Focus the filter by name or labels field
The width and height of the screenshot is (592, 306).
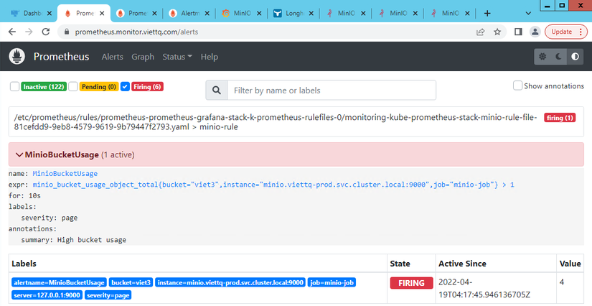pyautogui.click(x=332, y=91)
